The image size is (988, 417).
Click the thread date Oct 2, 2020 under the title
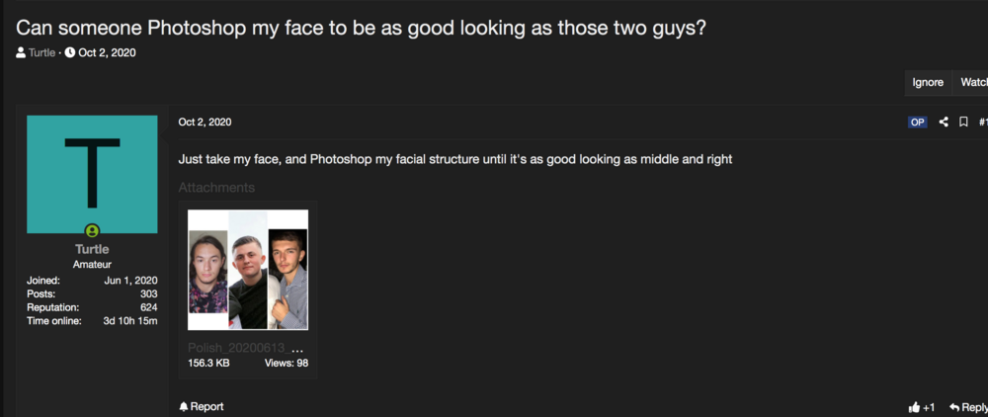107,52
